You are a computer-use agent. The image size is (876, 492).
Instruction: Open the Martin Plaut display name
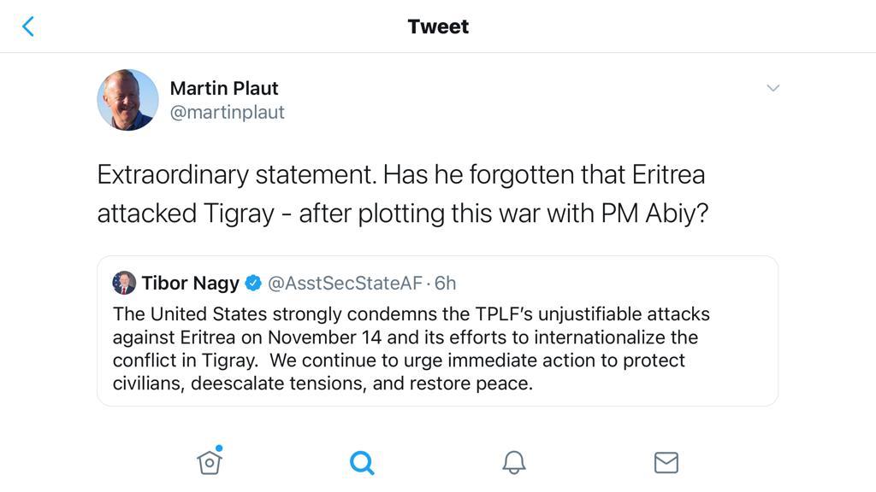pos(224,88)
